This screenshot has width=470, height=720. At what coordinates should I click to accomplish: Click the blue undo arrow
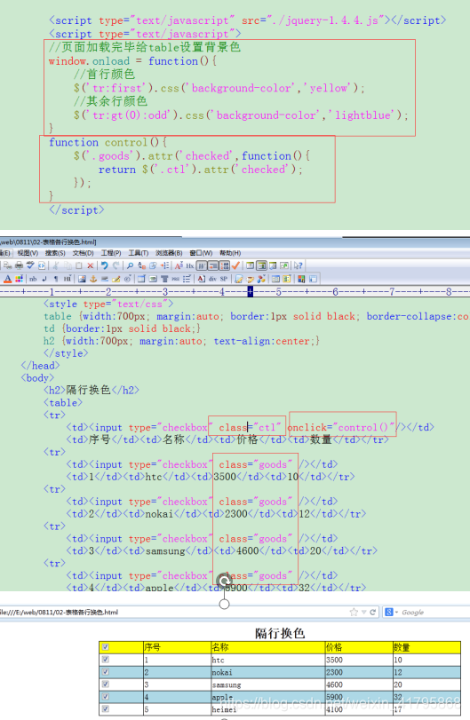click(x=104, y=265)
